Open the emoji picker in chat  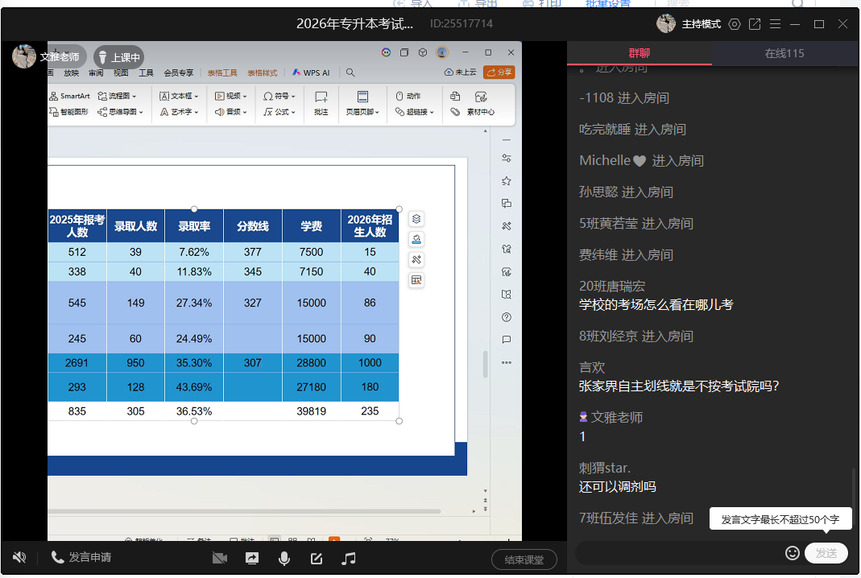coord(793,554)
